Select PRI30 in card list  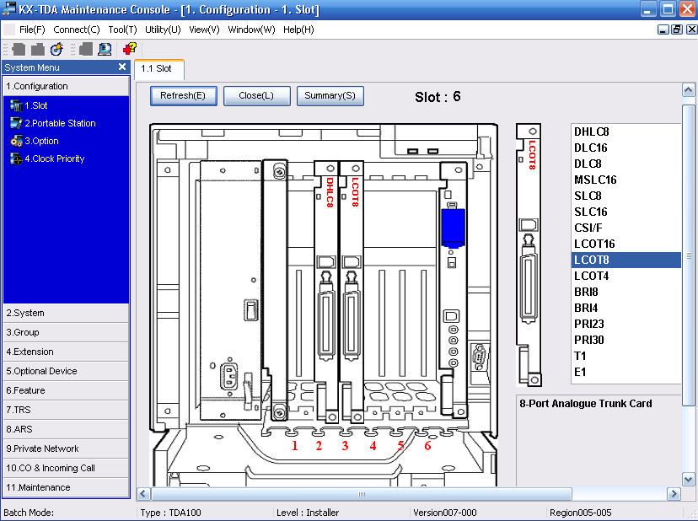(626, 341)
